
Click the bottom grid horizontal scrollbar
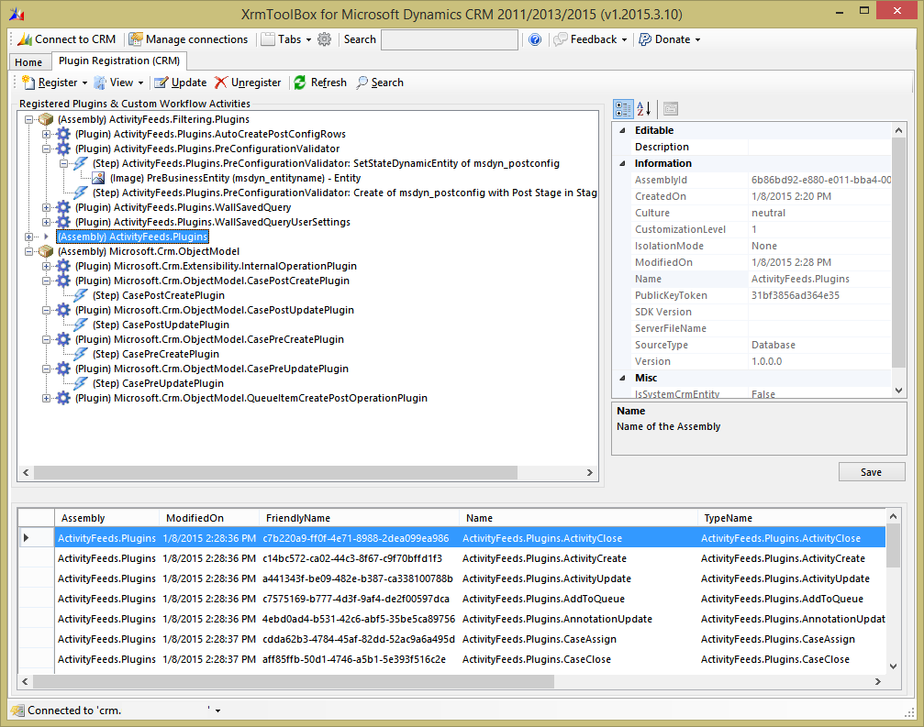coord(294,682)
